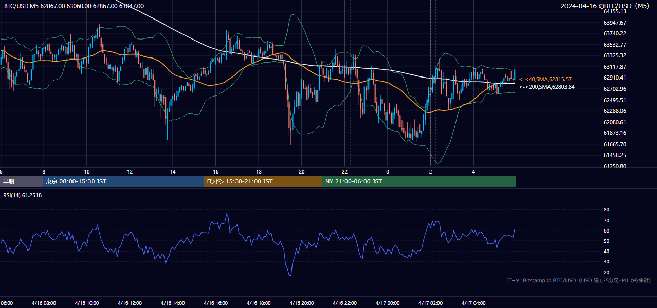This screenshot has width=657, height=308.
Task: Click the 4/16 10:00 time axis label
Action: click(86, 303)
